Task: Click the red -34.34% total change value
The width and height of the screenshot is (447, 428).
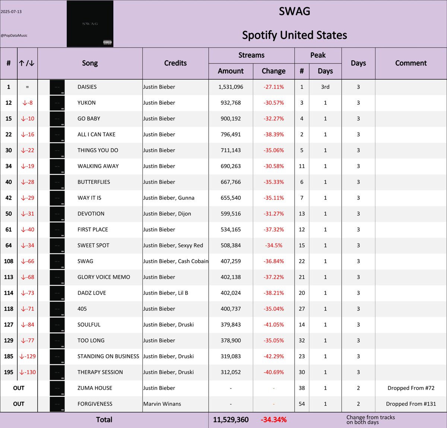Action: (275, 419)
